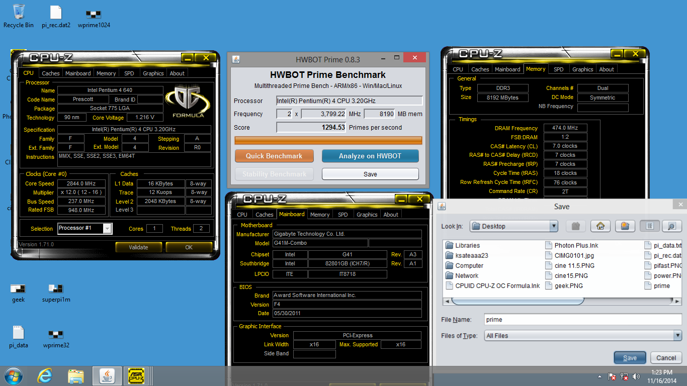Show hidden system tray icons arrow
This screenshot has width=687, height=386.
(x=599, y=376)
